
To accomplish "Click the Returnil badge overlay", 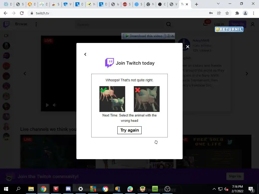I will (x=229, y=29).
